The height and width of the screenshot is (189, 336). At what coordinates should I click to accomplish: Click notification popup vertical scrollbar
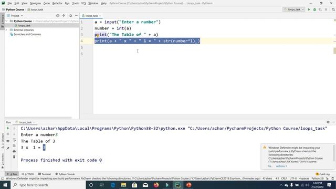click(334, 153)
